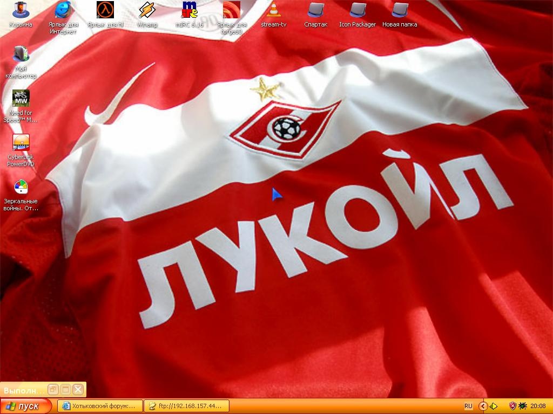Select the Зеркальные войны game icon
The width and height of the screenshot is (553, 414).
(x=21, y=187)
